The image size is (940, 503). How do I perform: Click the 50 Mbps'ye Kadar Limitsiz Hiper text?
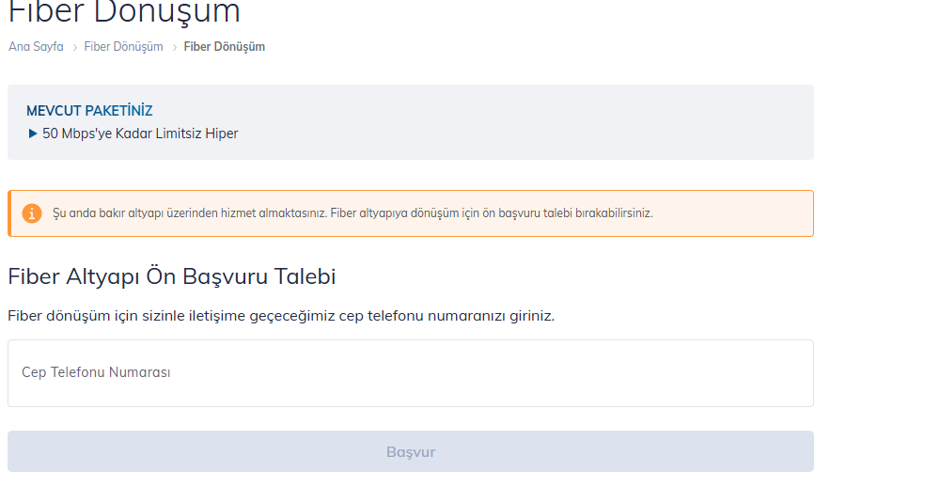point(140,134)
